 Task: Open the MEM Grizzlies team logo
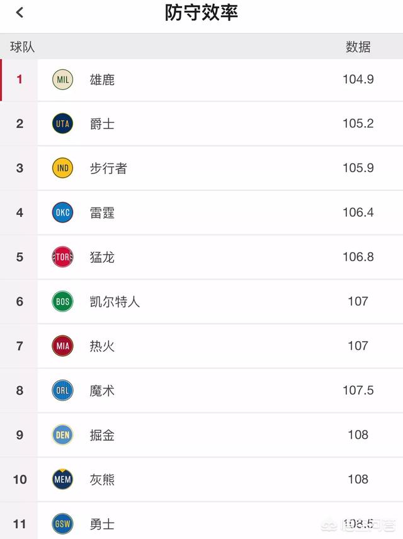[62, 479]
